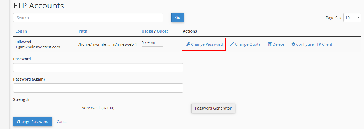Expand truncated path ellipsis link
Image resolution: width=364 pixels, height=129 pixels.
coord(109,45)
